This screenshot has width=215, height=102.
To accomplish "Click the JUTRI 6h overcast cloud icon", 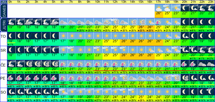I will point(63,22).
